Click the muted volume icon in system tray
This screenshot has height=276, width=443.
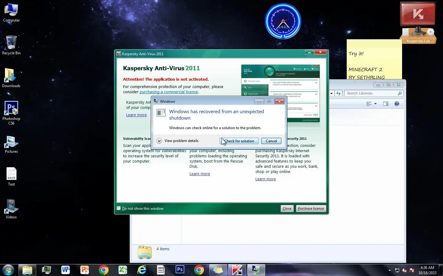[405, 270]
